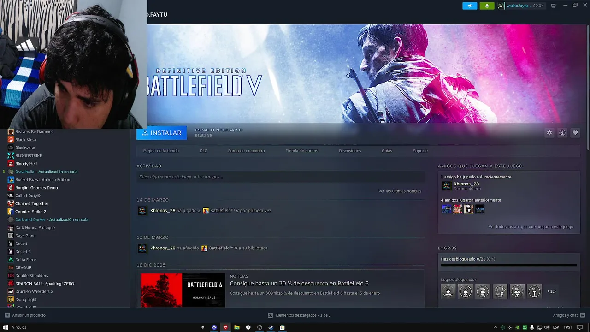Viewport: 590px width, 332px height.
Task: Add Battlefield V to favorites heart
Action: 575,133
